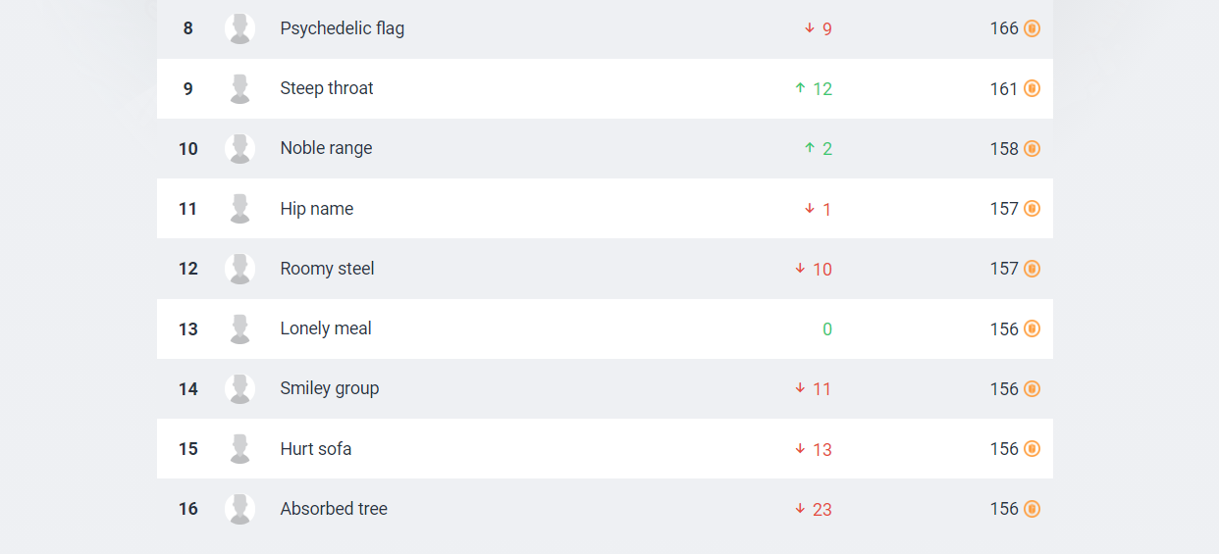
Task: Click the down arrow in Hip name's row
Action: click(x=810, y=209)
